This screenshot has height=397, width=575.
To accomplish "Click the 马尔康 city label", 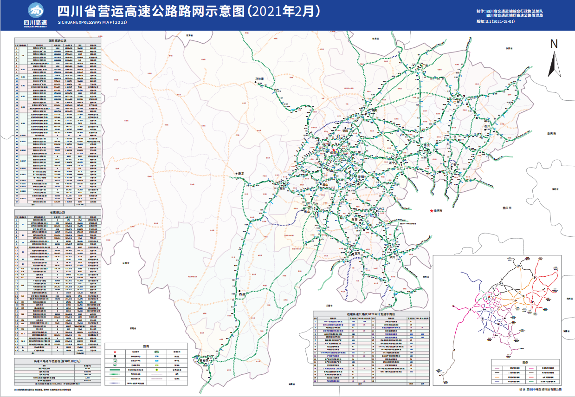I will (259, 79).
